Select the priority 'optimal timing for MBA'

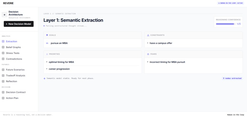click(61, 62)
